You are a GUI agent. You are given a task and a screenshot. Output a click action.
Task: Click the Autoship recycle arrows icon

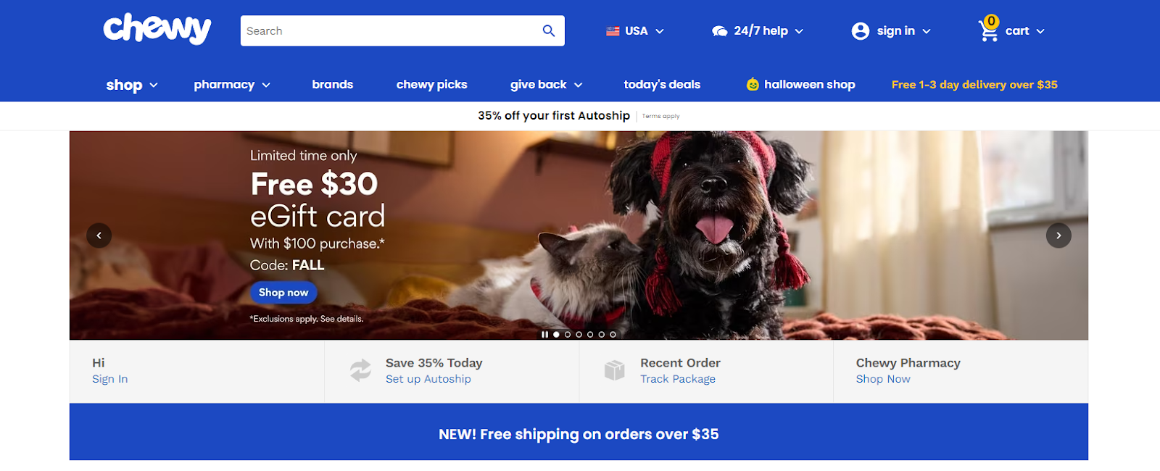tap(360, 370)
